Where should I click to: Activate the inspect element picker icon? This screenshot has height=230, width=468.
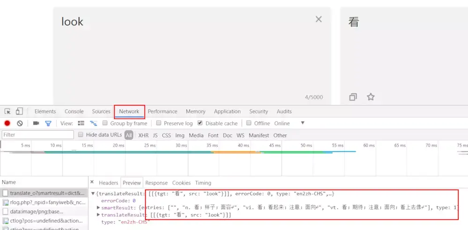pos(7,111)
